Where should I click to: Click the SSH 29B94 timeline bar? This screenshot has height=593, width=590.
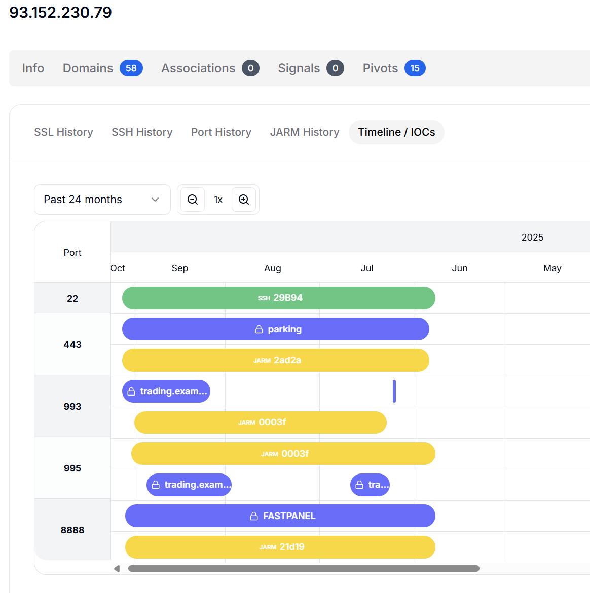[x=279, y=298]
